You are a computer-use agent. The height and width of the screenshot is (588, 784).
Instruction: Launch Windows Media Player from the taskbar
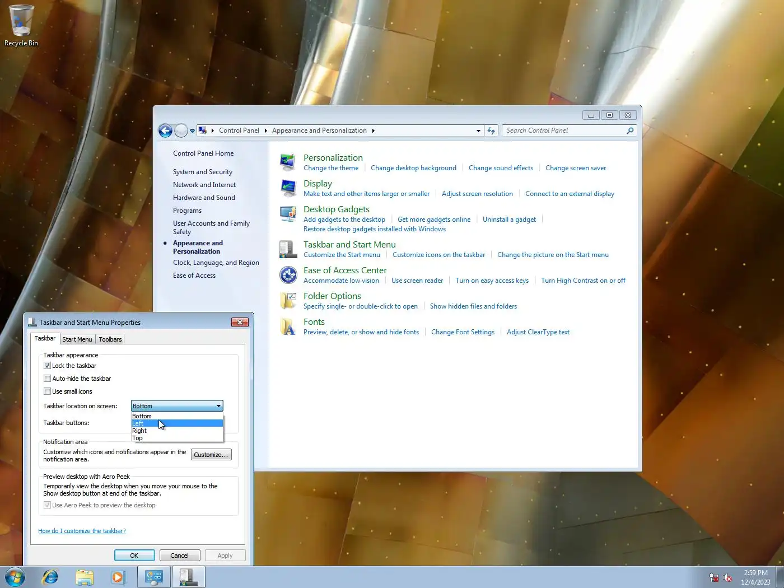click(x=118, y=577)
